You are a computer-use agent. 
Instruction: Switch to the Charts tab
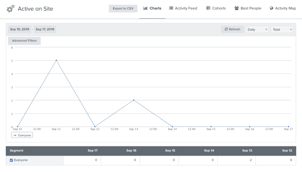tap(152, 8)
